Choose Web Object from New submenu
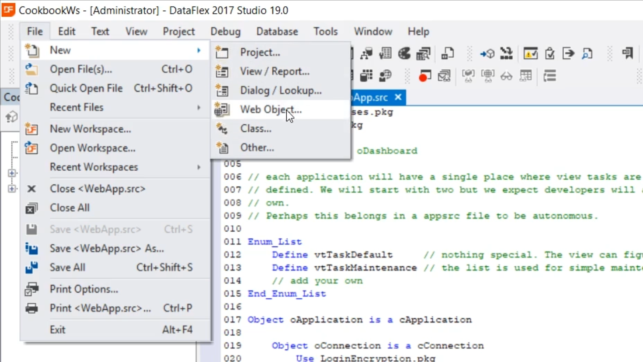 [x=271, y=109]
